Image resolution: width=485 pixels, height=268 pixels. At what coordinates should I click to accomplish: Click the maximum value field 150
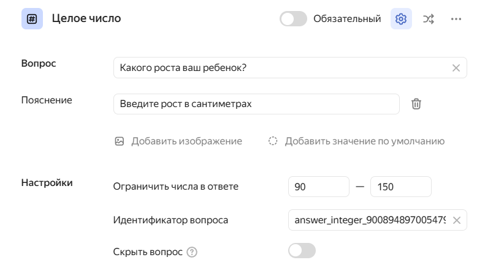400,187
